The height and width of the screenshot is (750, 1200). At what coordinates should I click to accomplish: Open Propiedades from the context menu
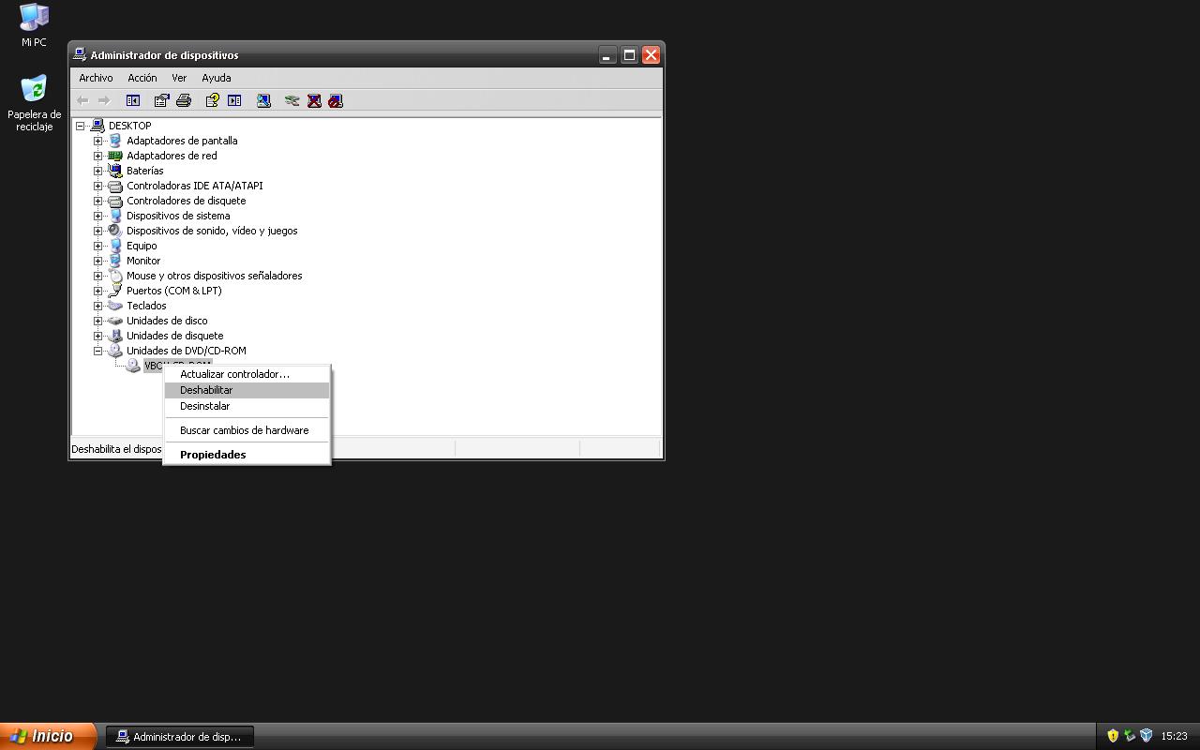(x=213, y=455)
